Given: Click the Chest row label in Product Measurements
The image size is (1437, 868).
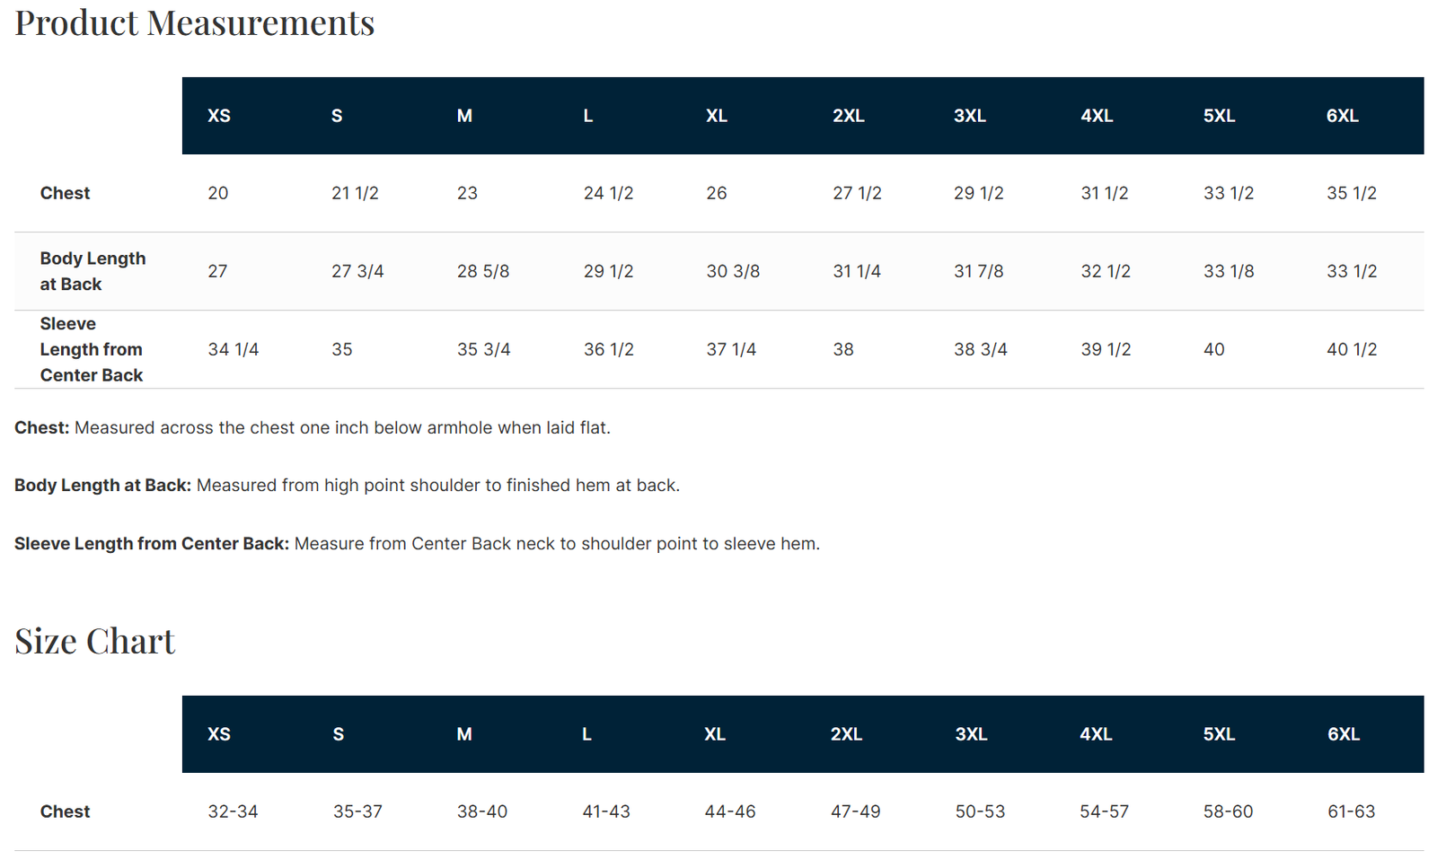Looking at the screenshot, I should (65, 193).
